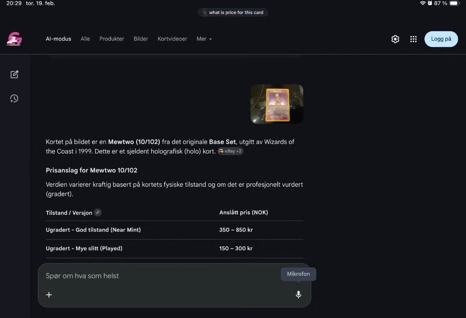
Task: Click the 'Anslått pris (NOK)' column header
Action: tap(244, 213)
